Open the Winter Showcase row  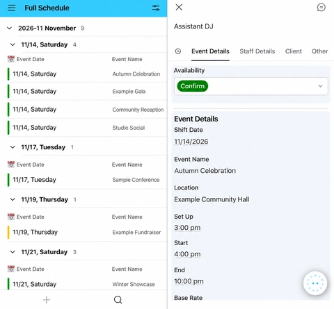click(x=87, y=284)
